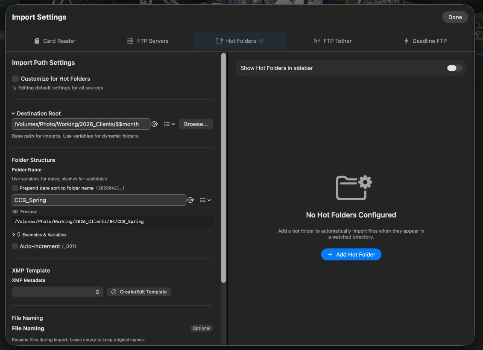Open list dropdown beside folder name field
The image size is (483, 350).
tap(205, 200)
